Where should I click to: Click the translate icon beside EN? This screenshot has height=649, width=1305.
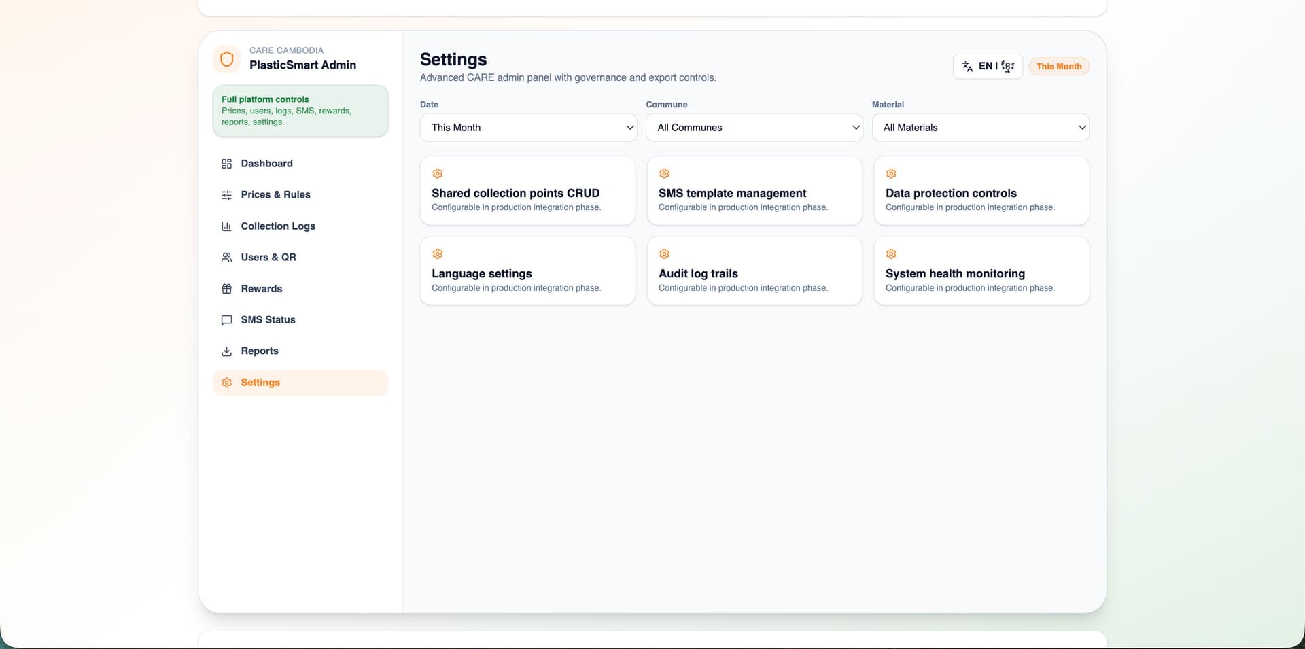point(967,67)
